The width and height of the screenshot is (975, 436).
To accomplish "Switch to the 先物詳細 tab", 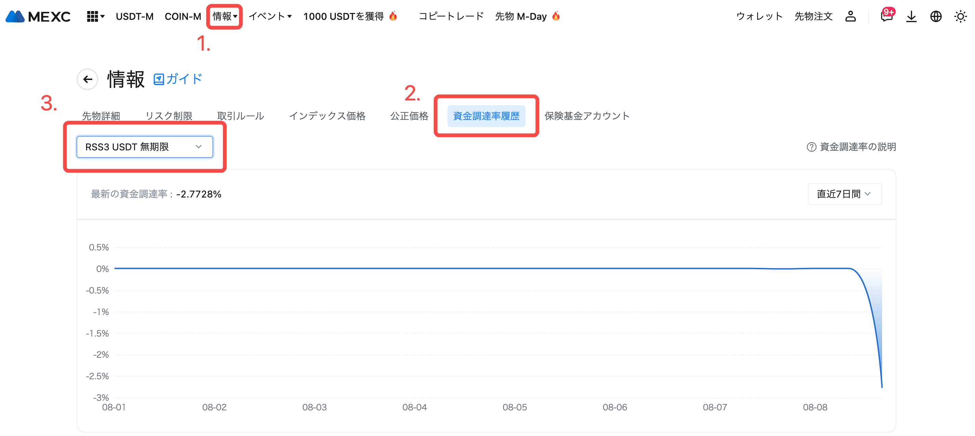I will (101, 116).
